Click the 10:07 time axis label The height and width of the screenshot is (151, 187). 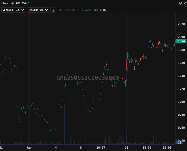[101, 148]
